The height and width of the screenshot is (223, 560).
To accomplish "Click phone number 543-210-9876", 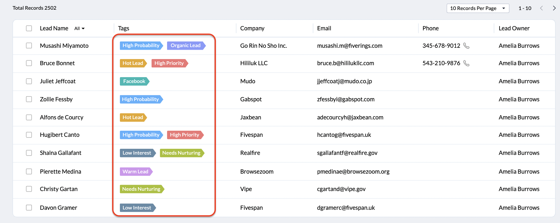I will point(441,63).
